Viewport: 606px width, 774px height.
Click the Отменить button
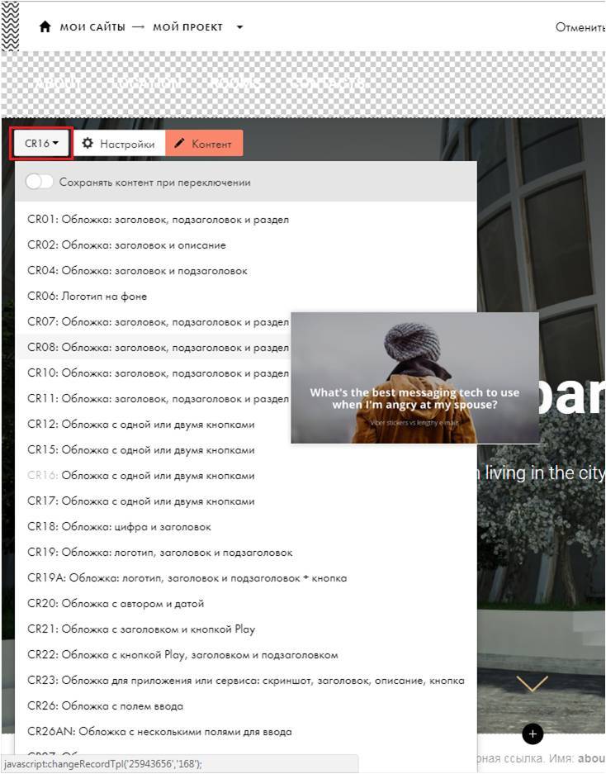[580, 27]
